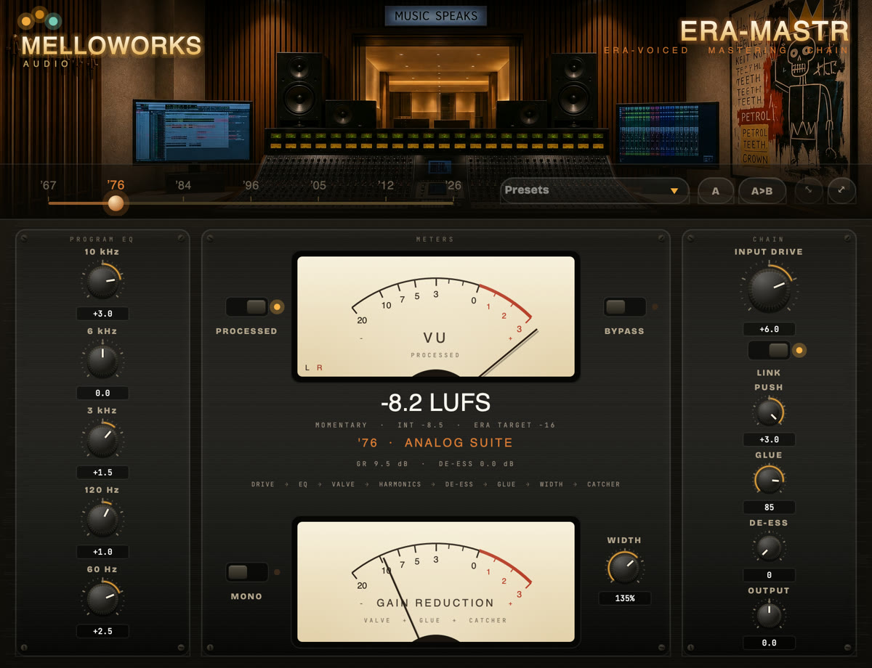This screenshot has width=872, height=668.
Task: Click the Link indicator LED
Action: (799, 351)
